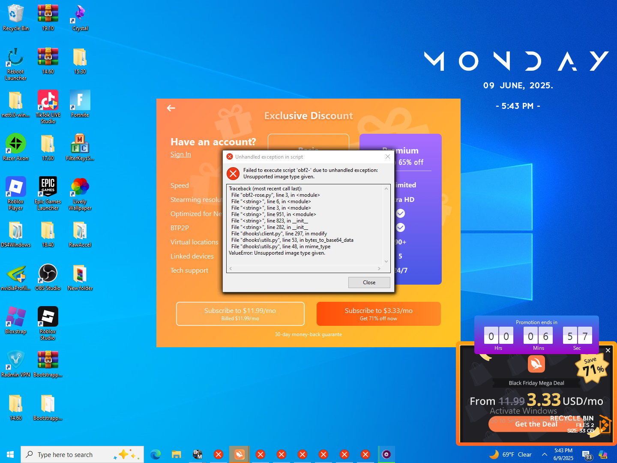Click the Close button in the exception dialog

click(369, 283)
